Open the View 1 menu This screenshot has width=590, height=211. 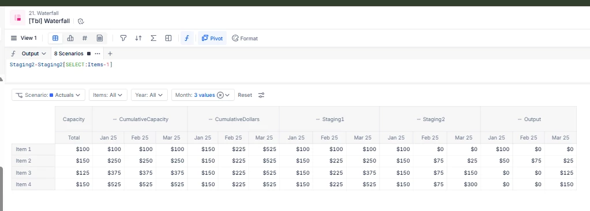(x=24, y=38)
